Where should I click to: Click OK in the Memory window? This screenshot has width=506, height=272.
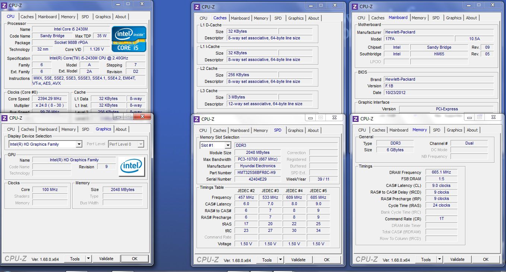click(486, 259)
